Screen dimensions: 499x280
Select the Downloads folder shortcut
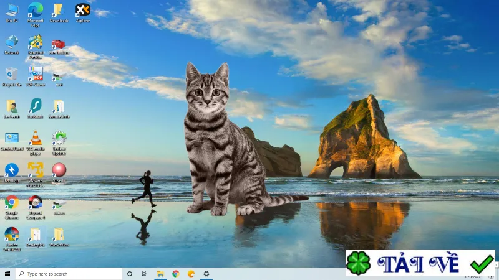59,12
